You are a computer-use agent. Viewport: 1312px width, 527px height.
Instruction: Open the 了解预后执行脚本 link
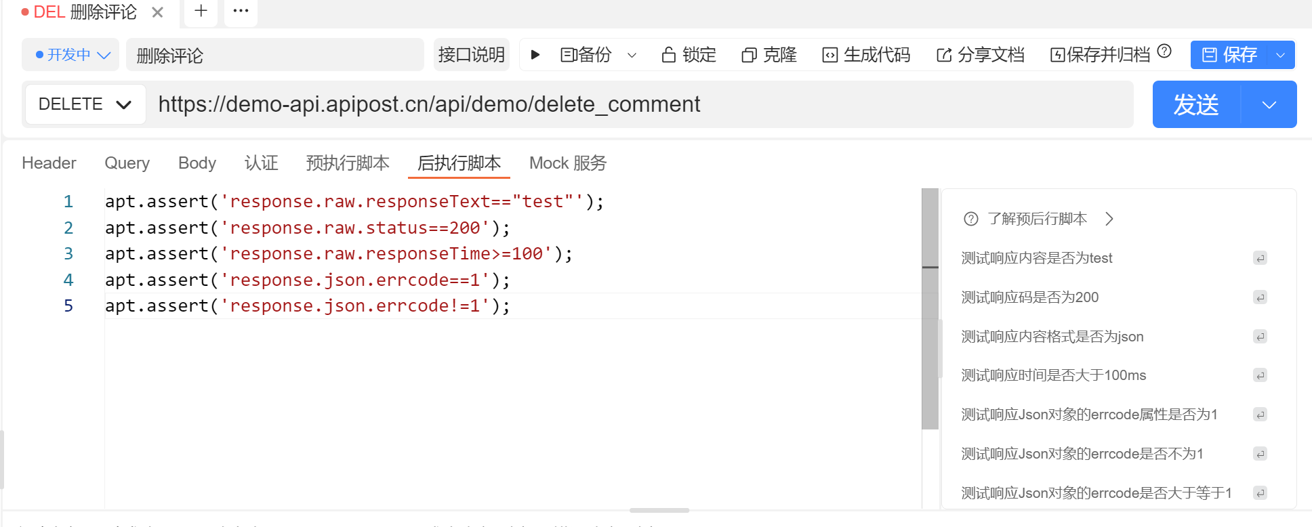1037,219
